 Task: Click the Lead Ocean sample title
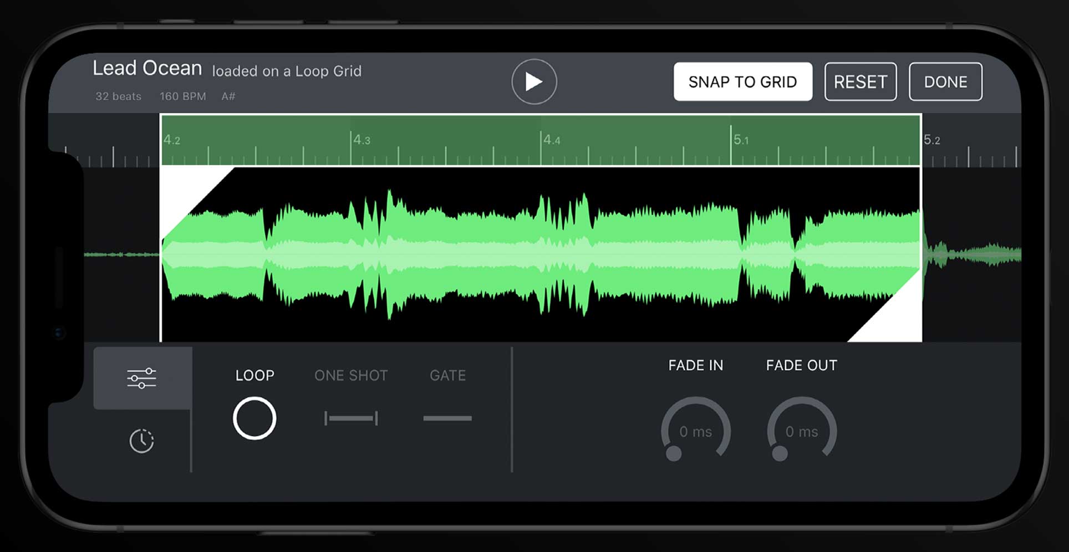(147, 68)
